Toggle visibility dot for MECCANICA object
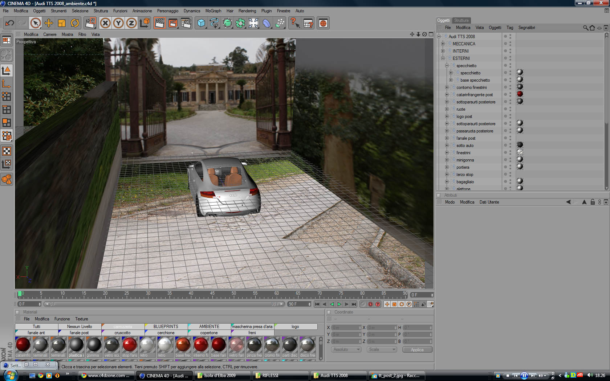The width and height of the screenshot is (610, 381). 505,44
